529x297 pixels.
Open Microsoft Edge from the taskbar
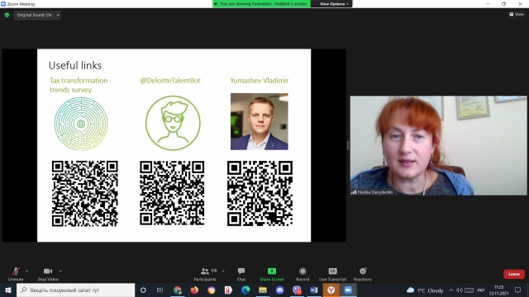point(245,290)
